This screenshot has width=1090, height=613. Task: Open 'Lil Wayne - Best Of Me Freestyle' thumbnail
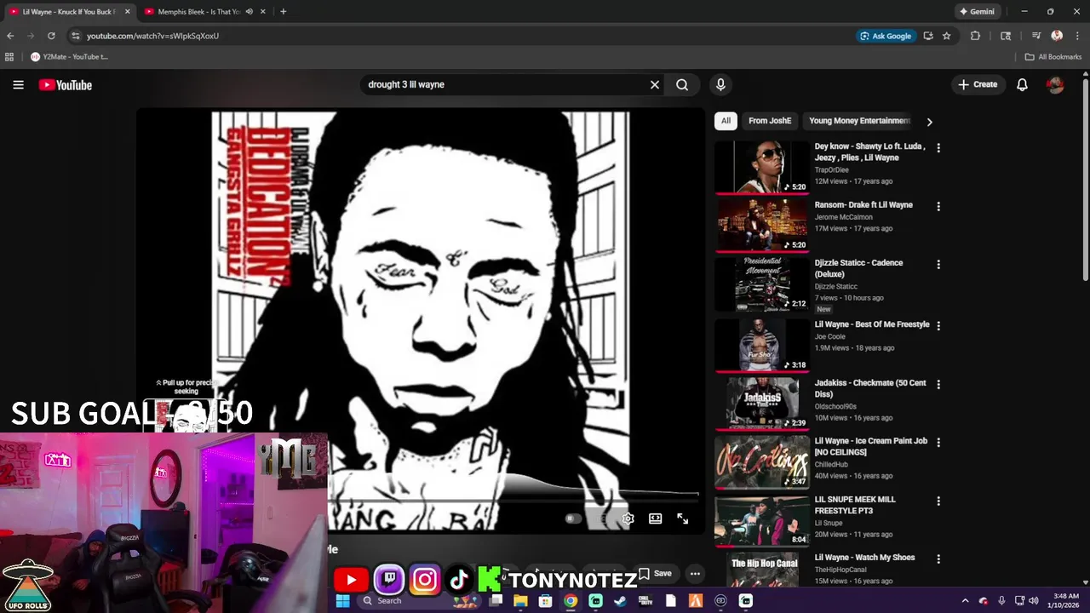762,345
